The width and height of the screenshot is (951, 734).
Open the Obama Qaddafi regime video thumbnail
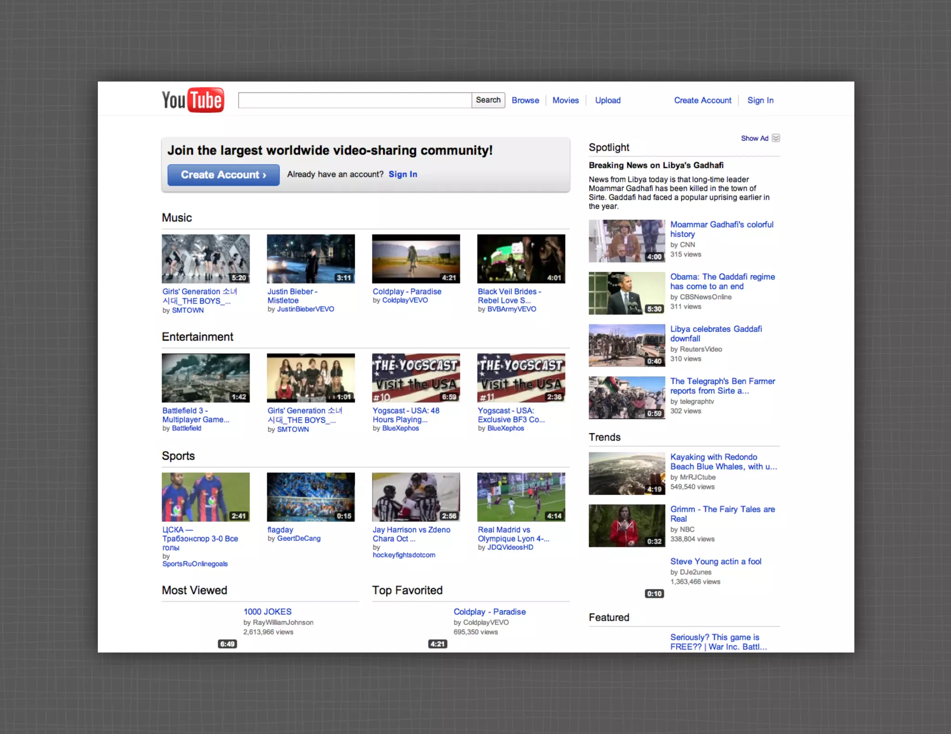(x=626, y=293)
